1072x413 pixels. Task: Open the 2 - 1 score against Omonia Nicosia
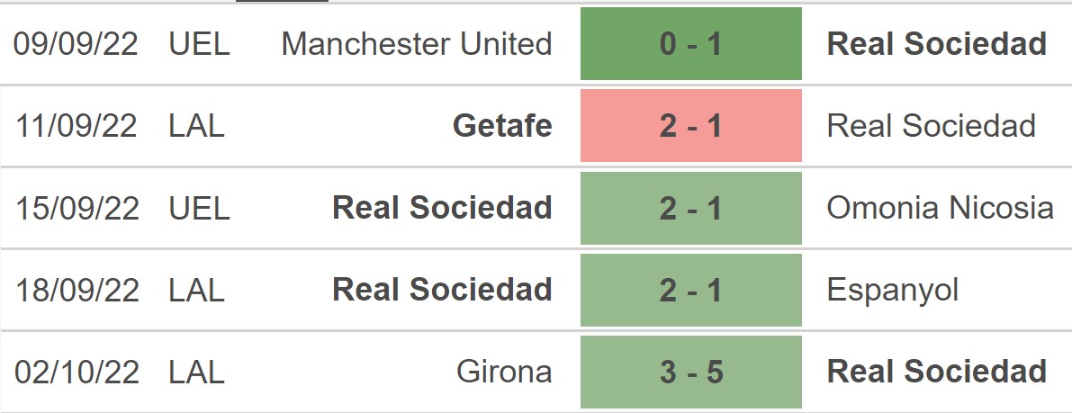pyautogui.click(x=690, y=208)
